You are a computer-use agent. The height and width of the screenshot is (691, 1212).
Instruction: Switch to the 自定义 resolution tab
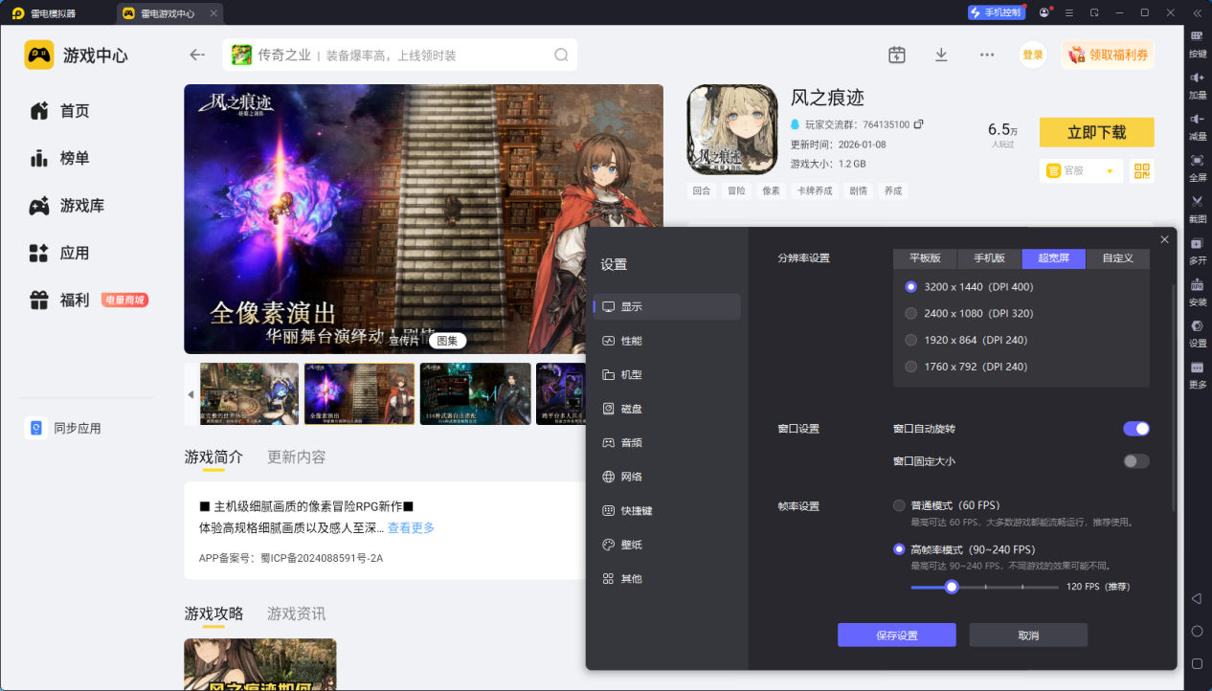click(1118, 258)
